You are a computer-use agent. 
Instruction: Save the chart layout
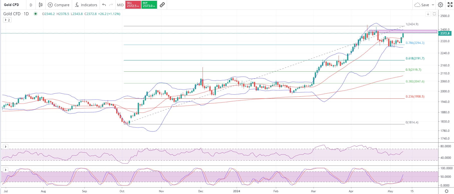422,5
